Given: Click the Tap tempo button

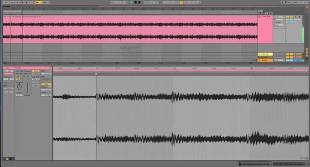Looking at the screenshot, I should click(x=12, y=2).
